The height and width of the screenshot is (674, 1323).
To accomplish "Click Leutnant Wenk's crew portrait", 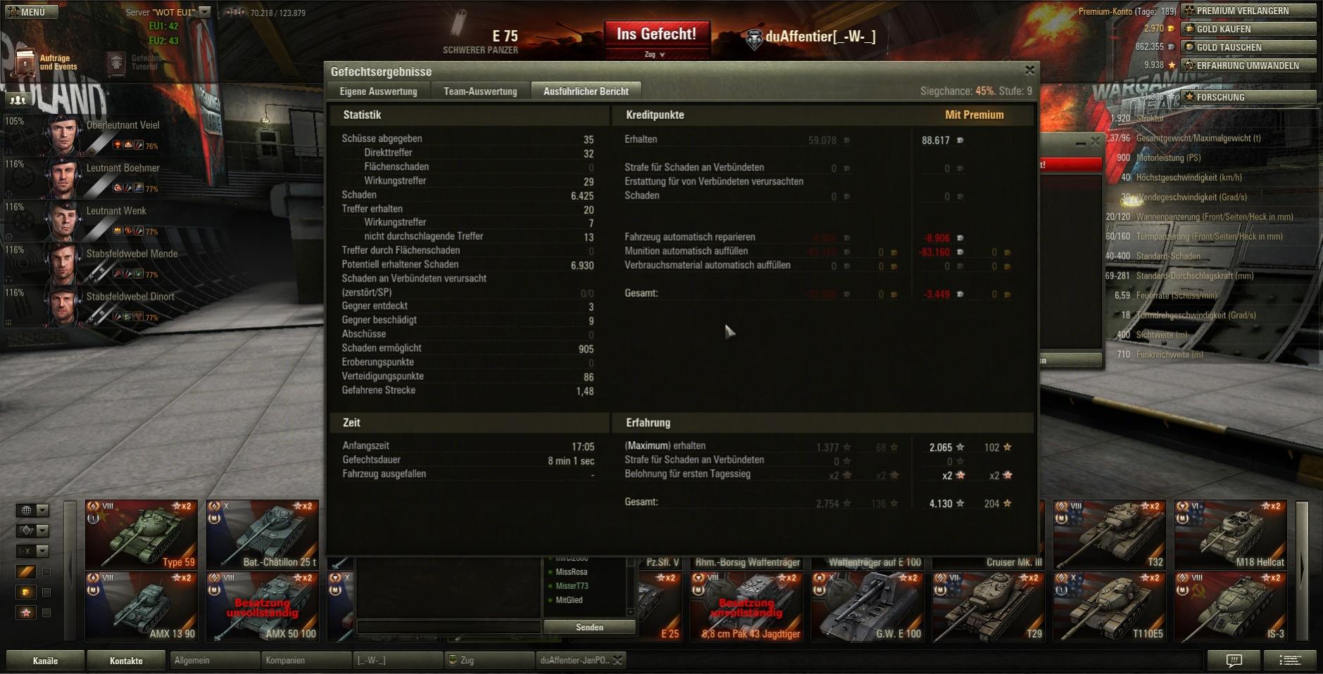I will 63,220.
